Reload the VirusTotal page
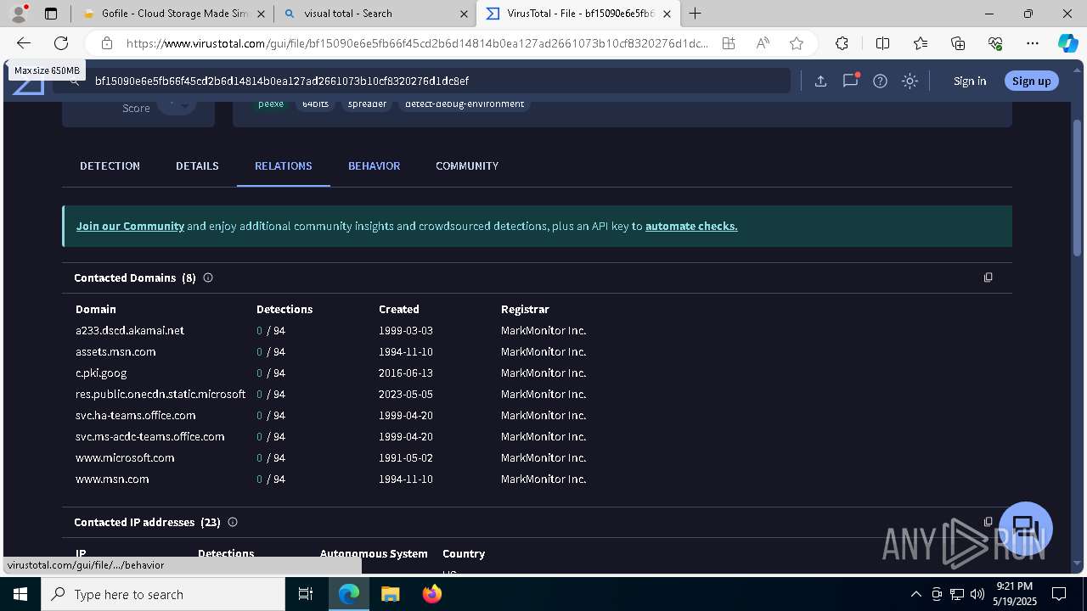Viewport: 1087px width, 611px height. [x=61, y=43]
